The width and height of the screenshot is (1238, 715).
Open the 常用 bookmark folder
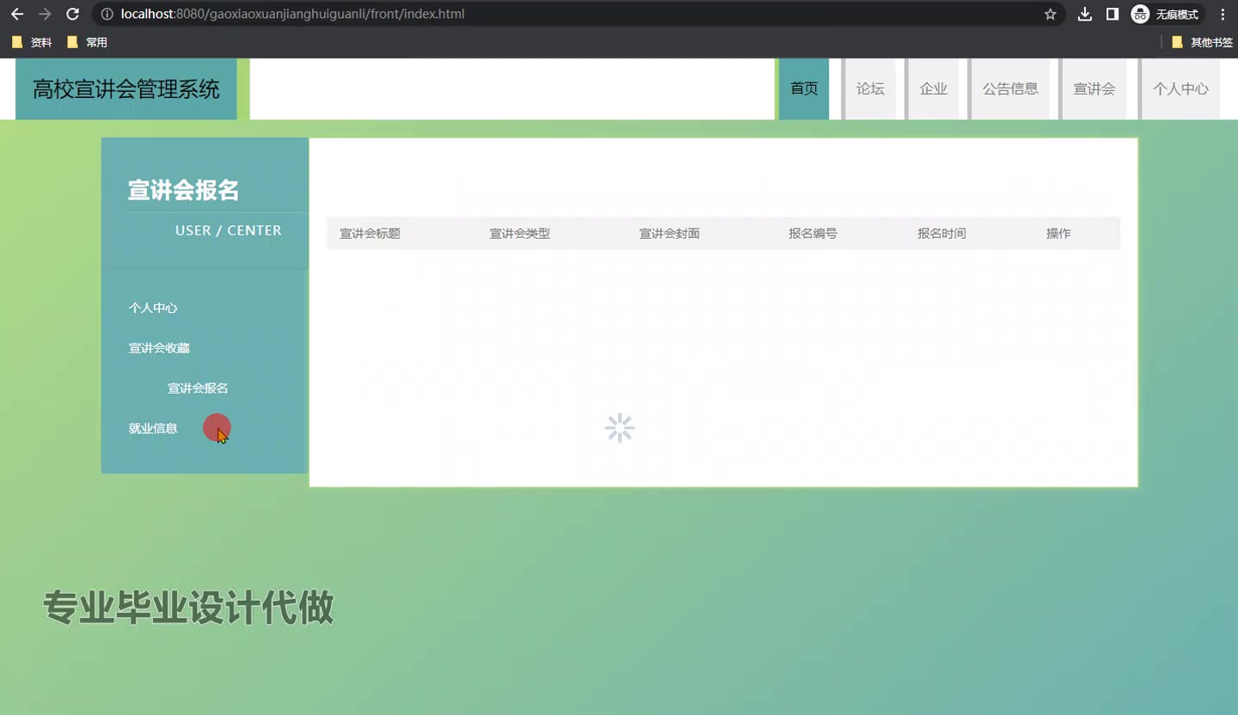(x=87, y=42)
